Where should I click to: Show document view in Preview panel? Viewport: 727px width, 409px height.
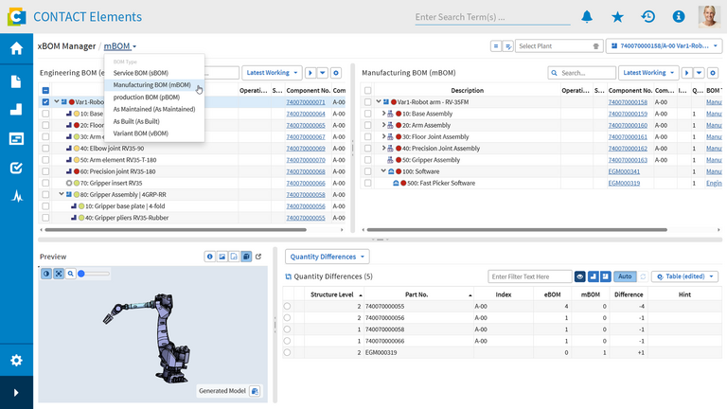[x=234, y=257]
